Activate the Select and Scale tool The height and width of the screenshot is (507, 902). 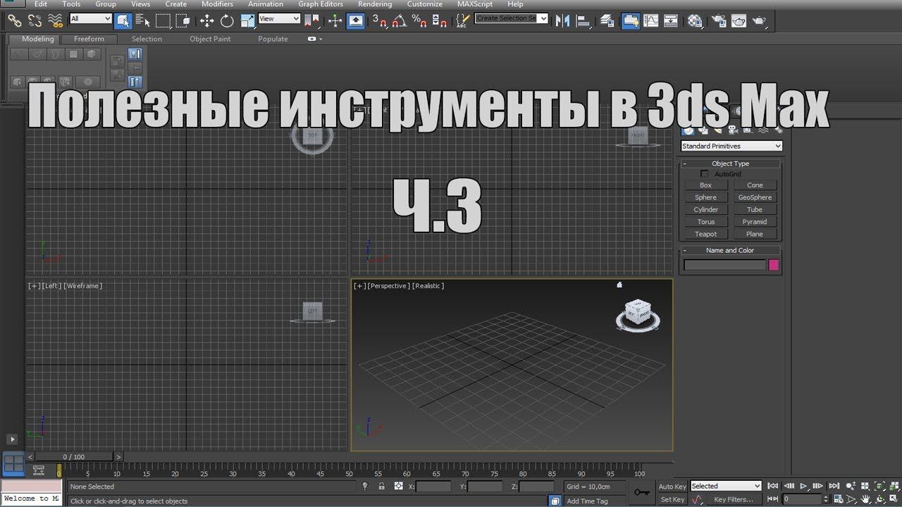(x=247, y=20)
